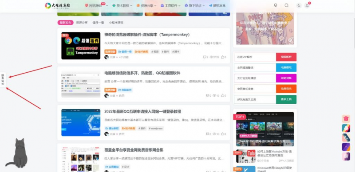Click 技术教程 tag on Tampermonkey post
Image resolution: width=355 pixels, height=172 pixels.
pyautogui.click(x=142, y=51)
